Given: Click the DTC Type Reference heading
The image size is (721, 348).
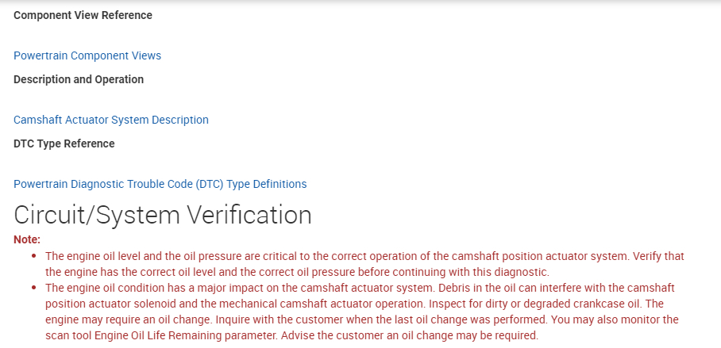Looking at the screenshot, I should coord(64,143).
